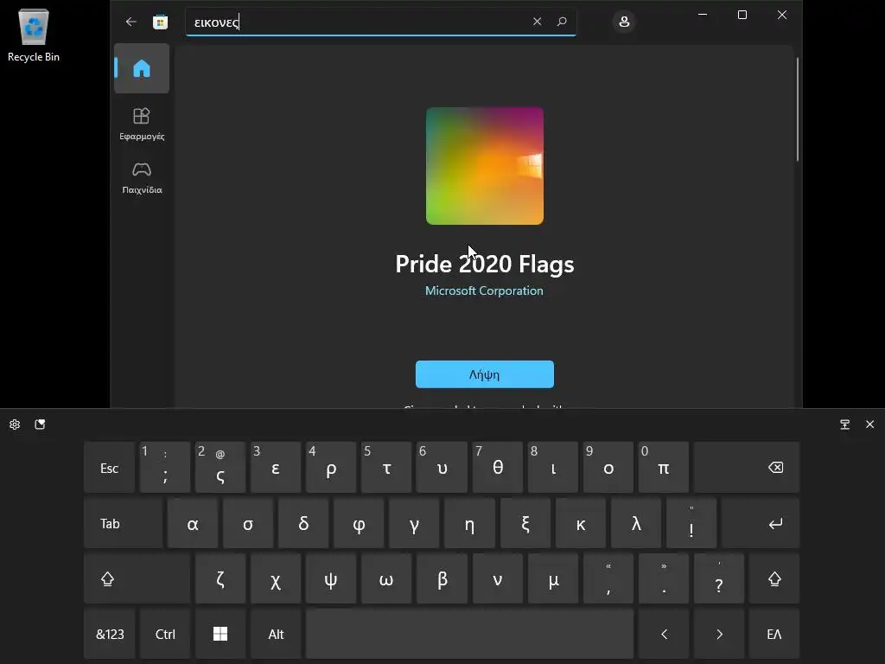Tap the ο key

608,468
